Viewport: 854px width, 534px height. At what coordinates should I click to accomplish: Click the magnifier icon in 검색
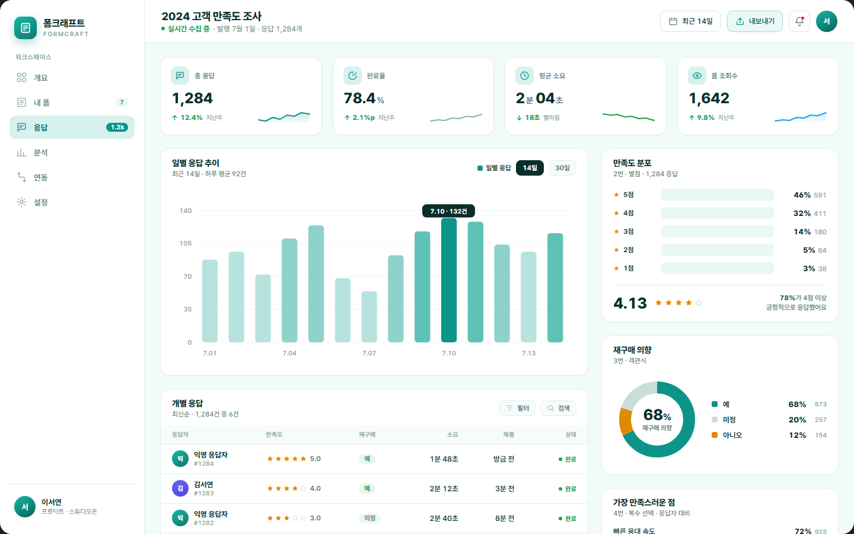tap(550, 408)
